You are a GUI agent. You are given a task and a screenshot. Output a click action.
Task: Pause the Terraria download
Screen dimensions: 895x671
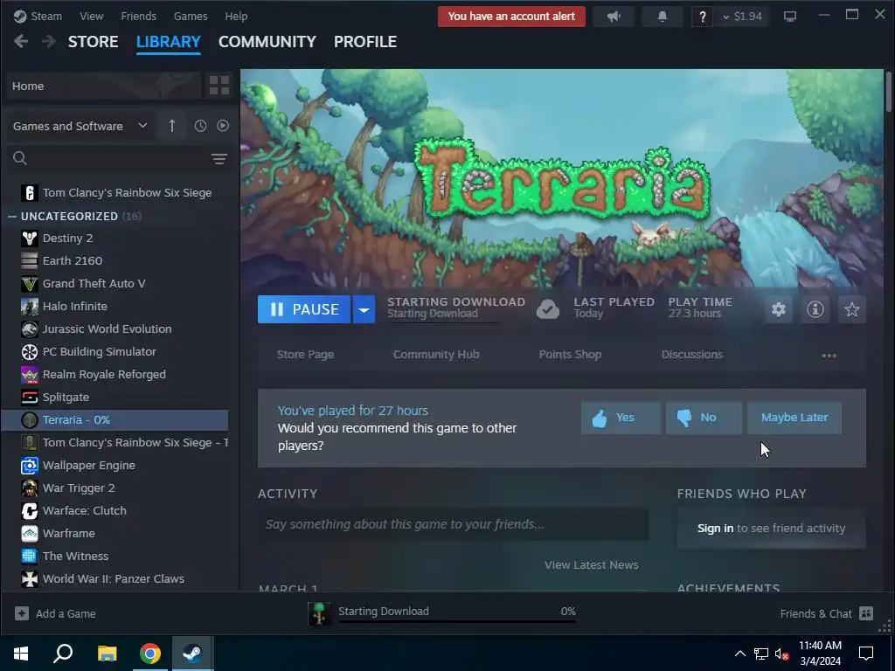304,309
